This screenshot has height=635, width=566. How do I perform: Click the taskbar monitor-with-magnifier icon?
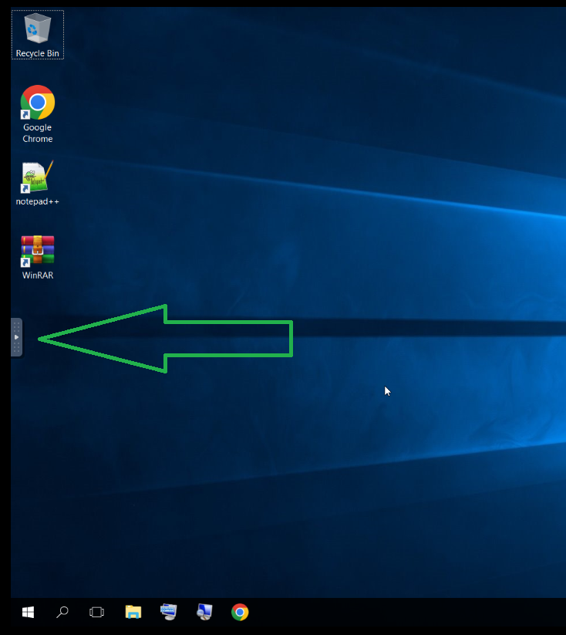coord(204,612)
